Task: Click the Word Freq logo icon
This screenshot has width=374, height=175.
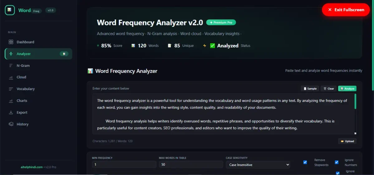Action: tap(10, 10)
